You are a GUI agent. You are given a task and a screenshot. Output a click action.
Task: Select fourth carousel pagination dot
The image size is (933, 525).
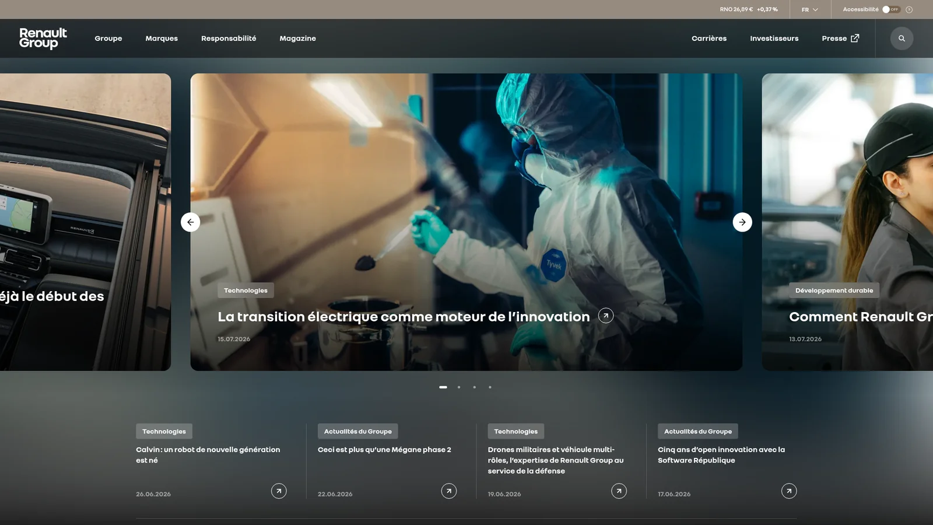coord(490,387)
